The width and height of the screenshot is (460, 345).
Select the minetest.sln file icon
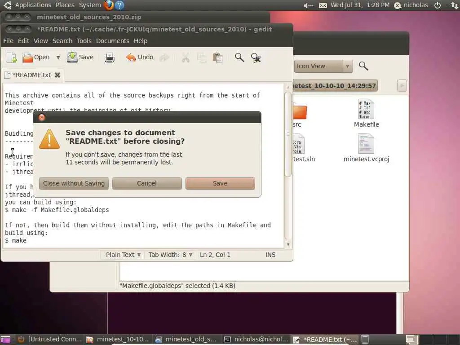coord(299,144)
